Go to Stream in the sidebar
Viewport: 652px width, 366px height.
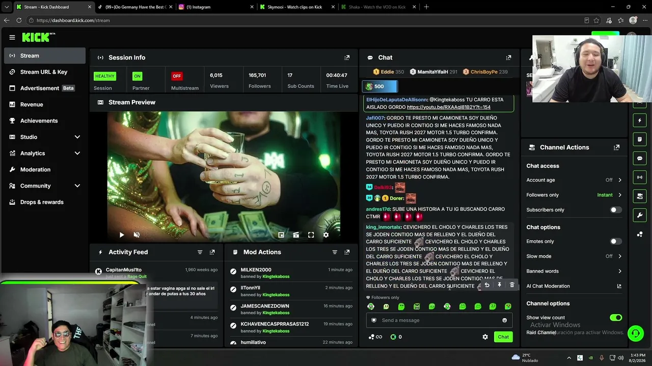45,56
